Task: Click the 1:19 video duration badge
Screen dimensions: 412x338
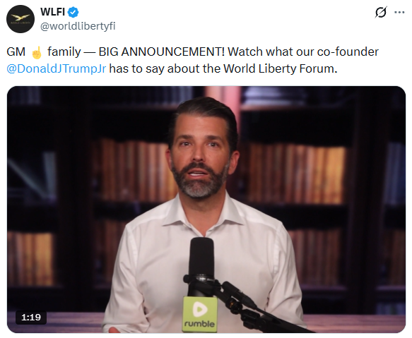Action: point(31,318)
